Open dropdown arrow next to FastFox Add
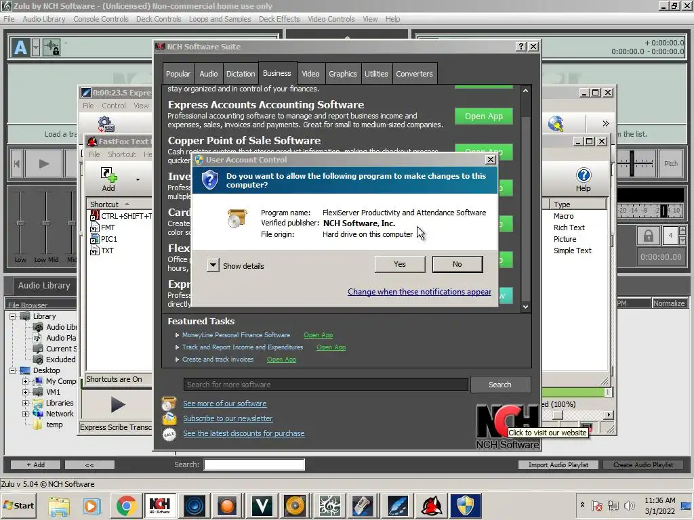 pyautogui.click(x=138, y=179)
